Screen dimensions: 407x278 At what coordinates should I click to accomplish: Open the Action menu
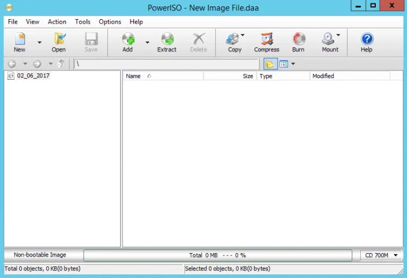[57, 22]
